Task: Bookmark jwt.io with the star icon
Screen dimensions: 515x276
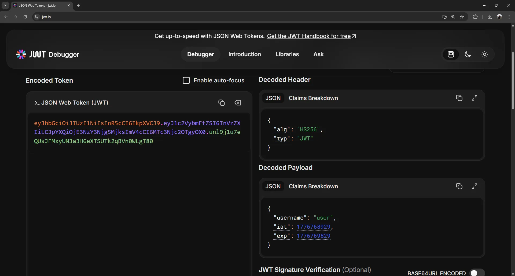Action: (x=462, y=17)
